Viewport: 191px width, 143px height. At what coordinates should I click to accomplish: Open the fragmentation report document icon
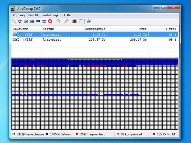tap(58, 21)
